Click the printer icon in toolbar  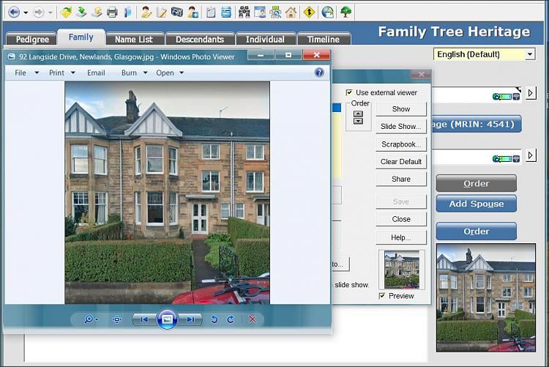tap(112, 12)
